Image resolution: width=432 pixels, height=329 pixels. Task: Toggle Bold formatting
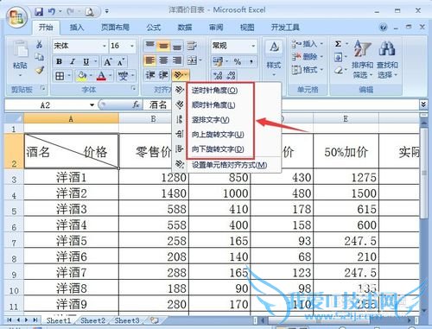tap(59, 61)
